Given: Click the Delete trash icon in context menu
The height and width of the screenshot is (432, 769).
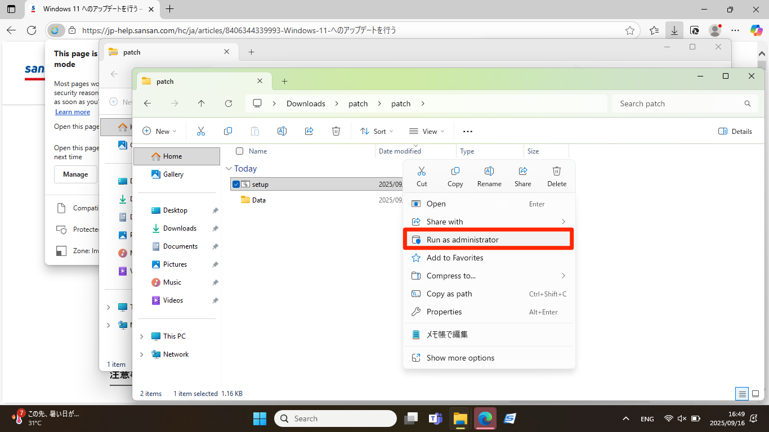Looking at the screenshot, I should point(556,172).
